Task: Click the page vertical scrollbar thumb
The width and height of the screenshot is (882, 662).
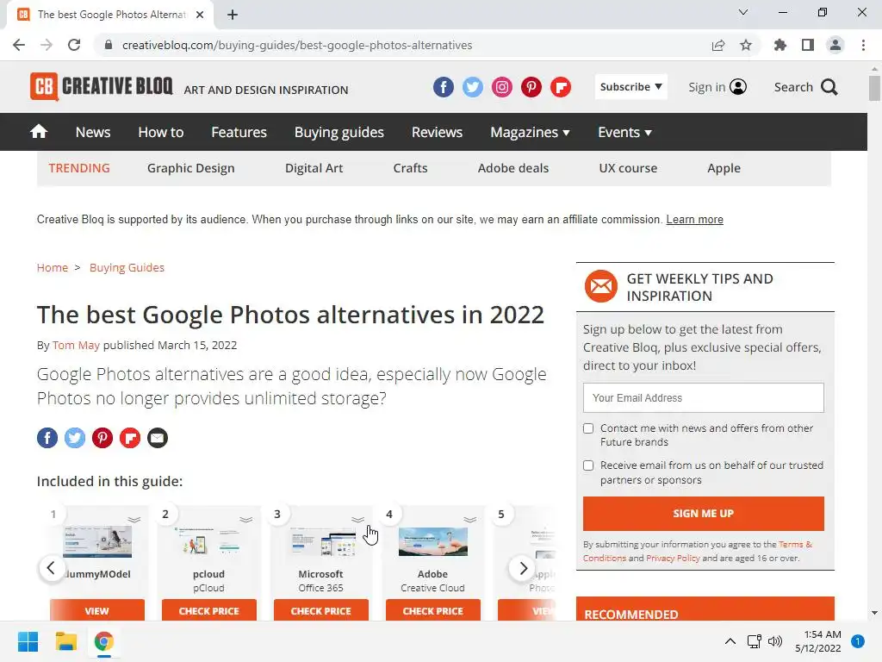Action: pos(874,88)
